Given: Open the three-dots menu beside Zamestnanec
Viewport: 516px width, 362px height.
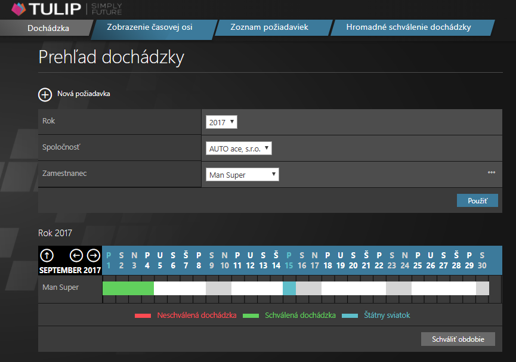Looking at the screenshot, I should tap(491, 172).
